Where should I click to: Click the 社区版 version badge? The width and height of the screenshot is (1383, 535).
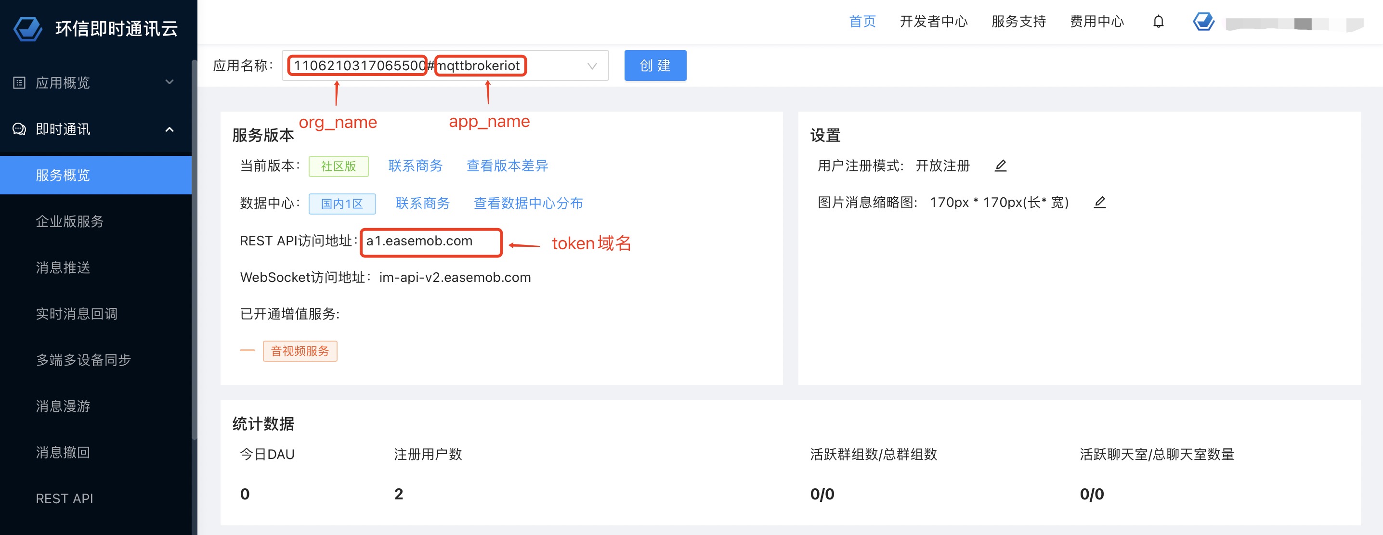point(338,166)
